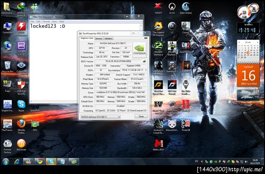Open the XSHOT desktop shortcut

point(158,8)
